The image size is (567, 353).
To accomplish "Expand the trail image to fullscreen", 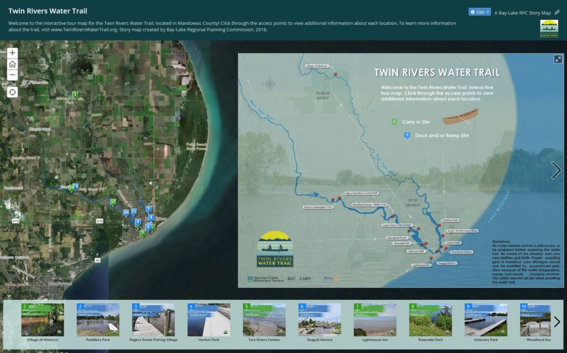I will [558, 60].
